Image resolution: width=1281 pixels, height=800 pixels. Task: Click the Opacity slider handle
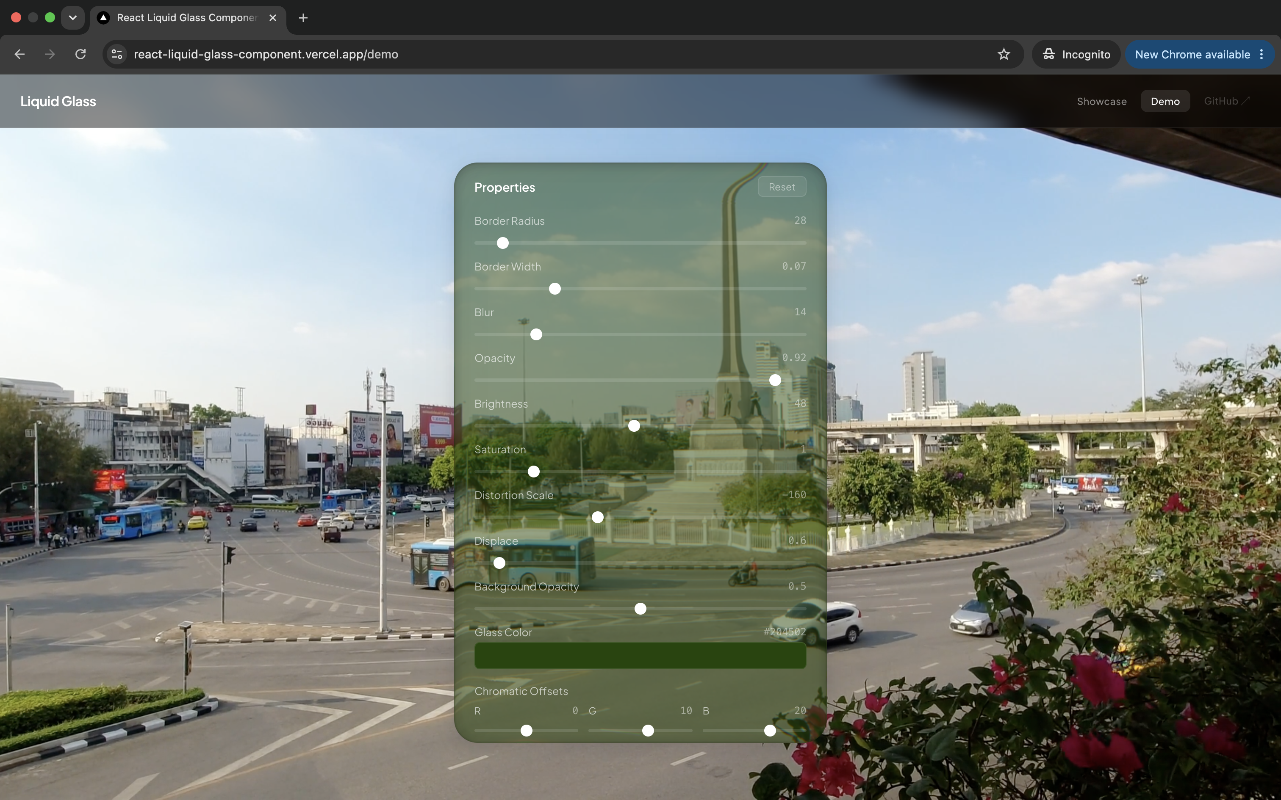[775, 380]
